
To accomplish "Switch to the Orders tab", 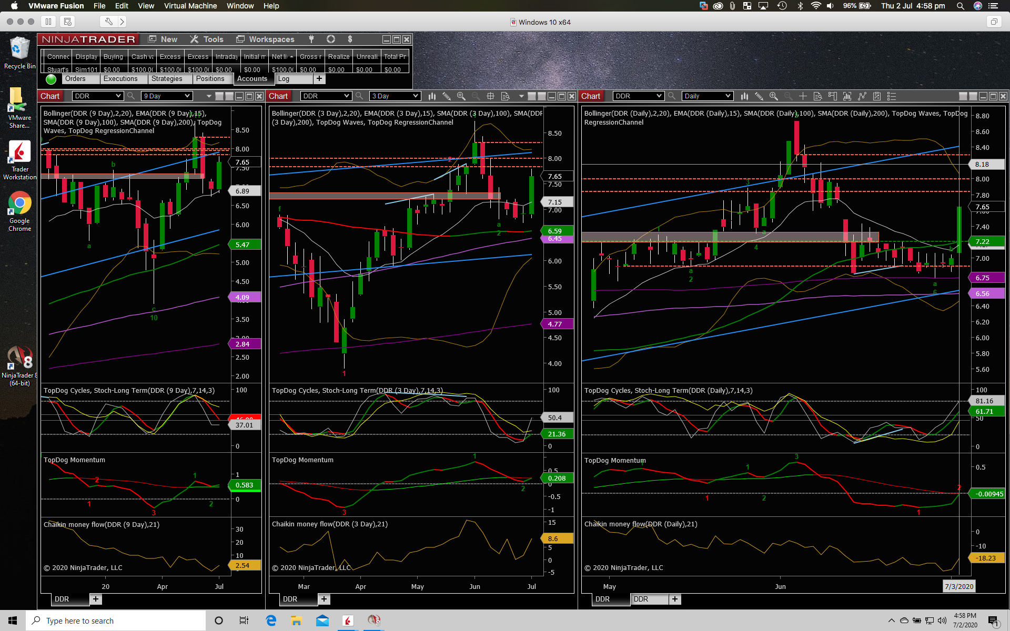I will 75,79.
